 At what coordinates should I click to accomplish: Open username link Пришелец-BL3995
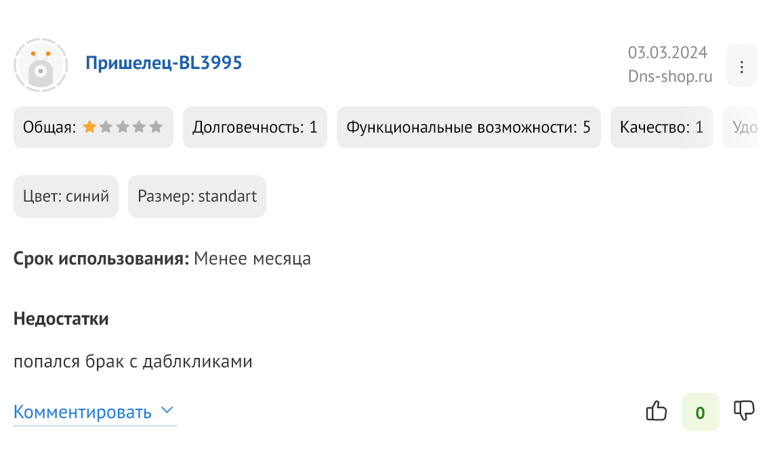point(164,63)
